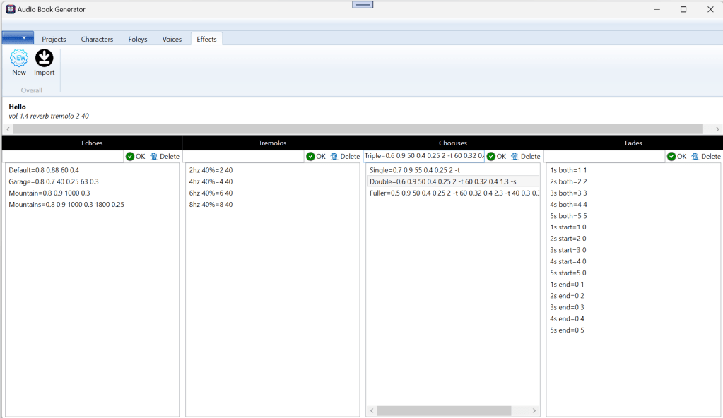
Task: Open the Characters tab
Action: [x=97, y=39]
